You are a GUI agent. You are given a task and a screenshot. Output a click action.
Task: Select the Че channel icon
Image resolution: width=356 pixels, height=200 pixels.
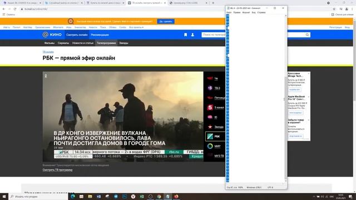tap(210, 78)
